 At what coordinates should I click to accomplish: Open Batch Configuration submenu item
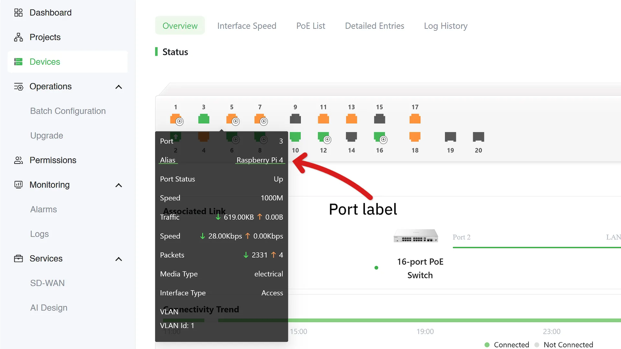(x=68, y=111)
